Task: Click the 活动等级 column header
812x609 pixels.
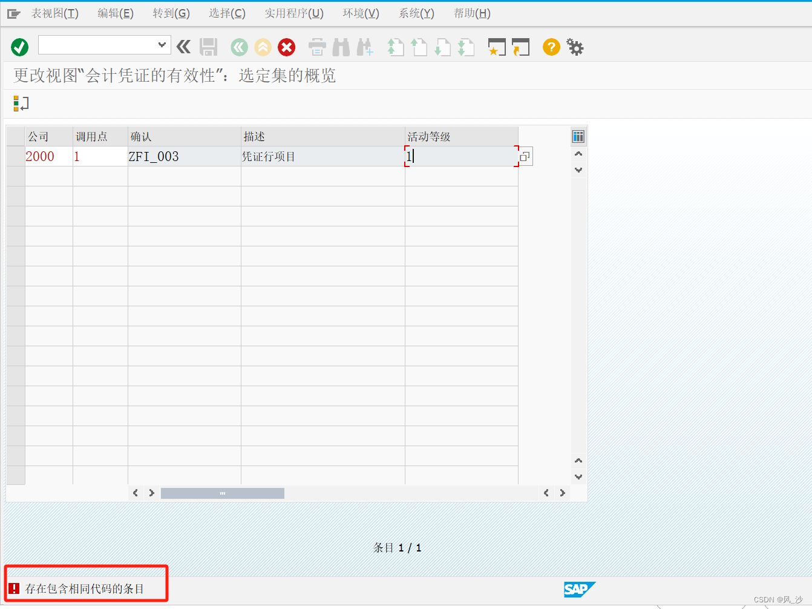Action: 462,136
